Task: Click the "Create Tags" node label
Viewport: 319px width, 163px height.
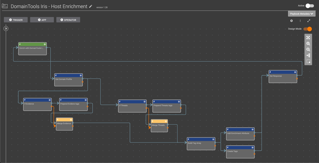Action: pos(232,151)
